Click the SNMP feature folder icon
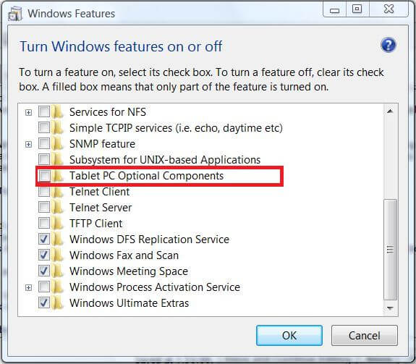 (x=57, y=143)
